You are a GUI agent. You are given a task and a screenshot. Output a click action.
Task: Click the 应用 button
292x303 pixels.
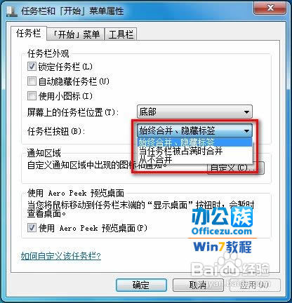(255, 285)
